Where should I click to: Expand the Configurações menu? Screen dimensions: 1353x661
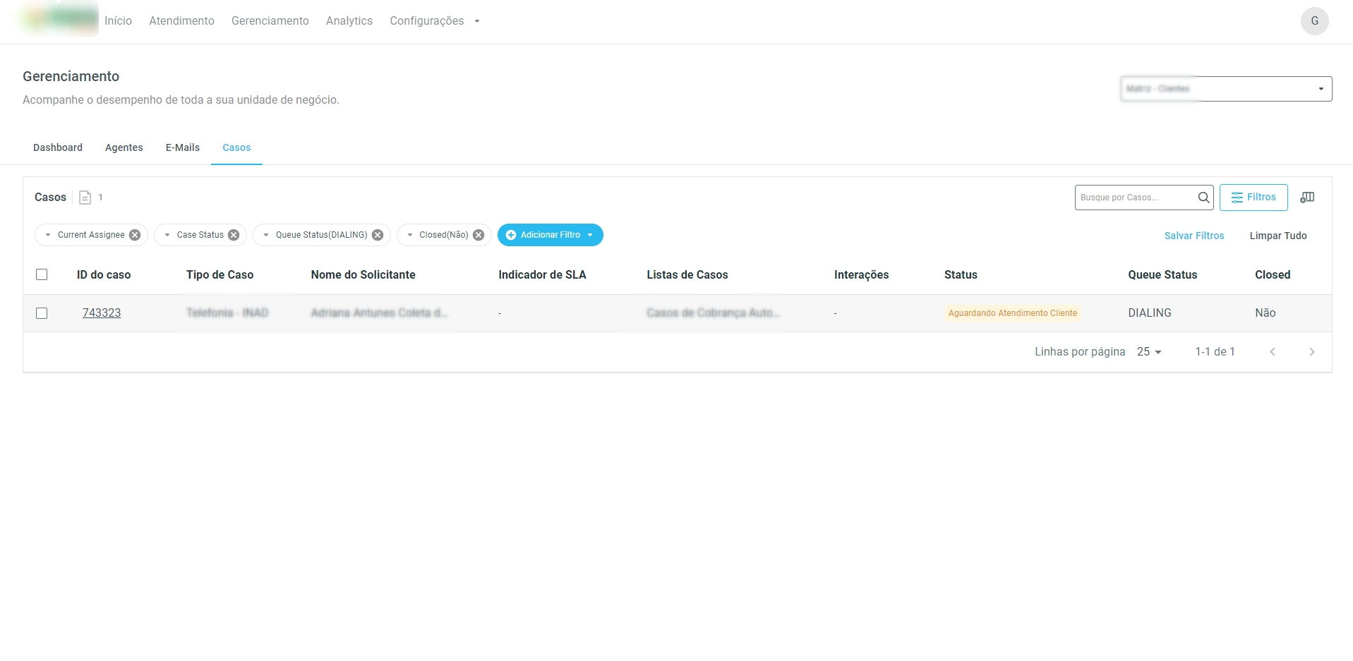point(434,21)
